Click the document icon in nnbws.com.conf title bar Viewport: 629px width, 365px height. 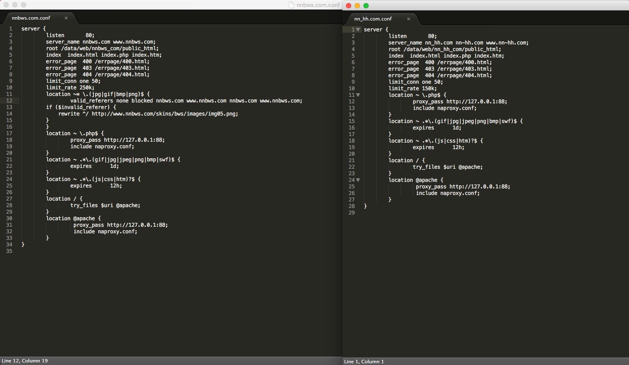tap(291, 5)
